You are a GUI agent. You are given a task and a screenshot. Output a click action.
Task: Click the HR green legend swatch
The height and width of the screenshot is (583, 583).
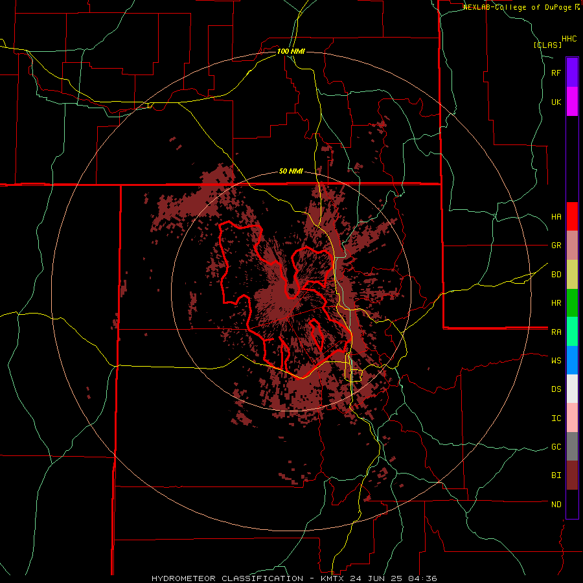click(x=572, y=303)
